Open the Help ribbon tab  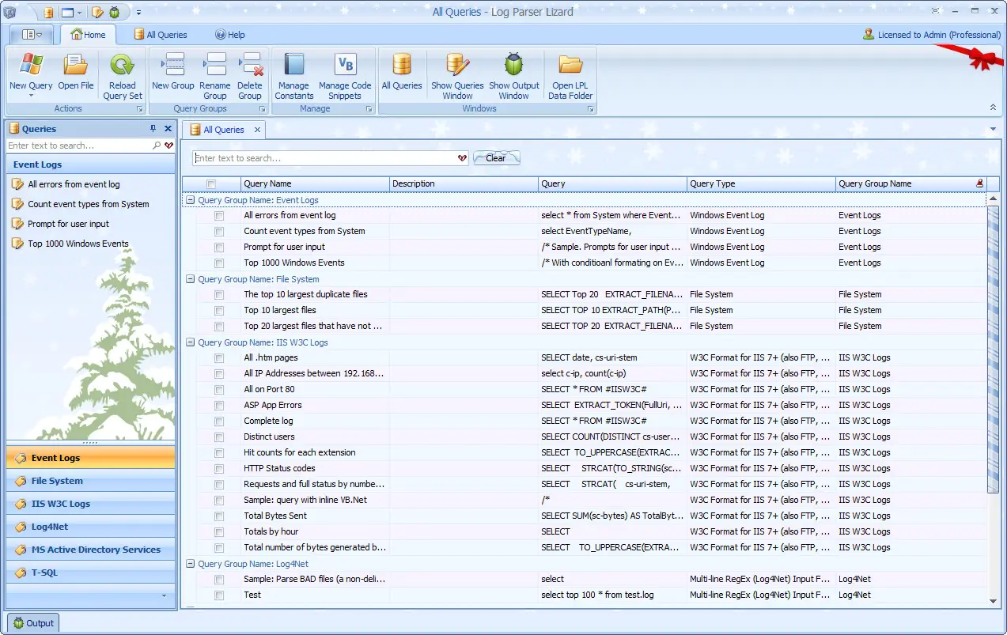[230, 35]
